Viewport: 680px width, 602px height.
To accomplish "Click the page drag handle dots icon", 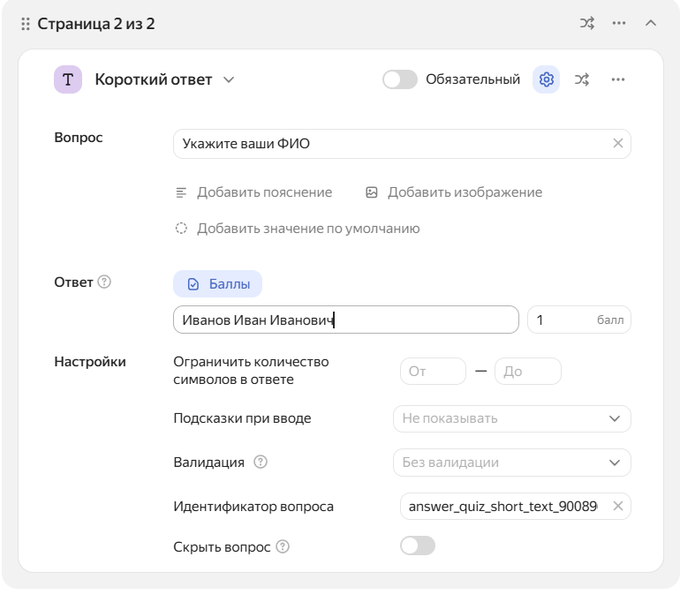I will 26,24.
